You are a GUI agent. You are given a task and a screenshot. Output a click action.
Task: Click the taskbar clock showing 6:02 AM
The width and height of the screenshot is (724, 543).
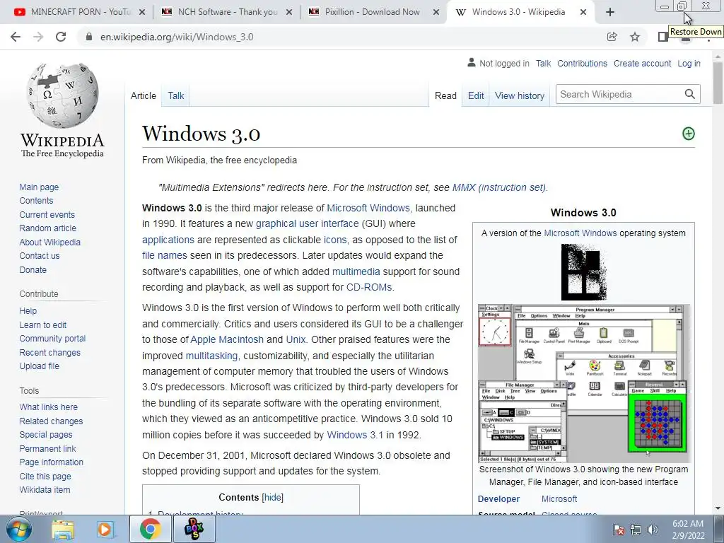pos(688,530)
